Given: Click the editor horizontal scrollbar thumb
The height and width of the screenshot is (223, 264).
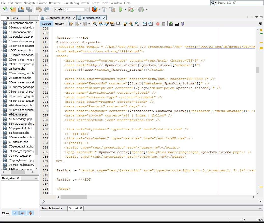Looking at the screenshot, I should pos(74,197).
